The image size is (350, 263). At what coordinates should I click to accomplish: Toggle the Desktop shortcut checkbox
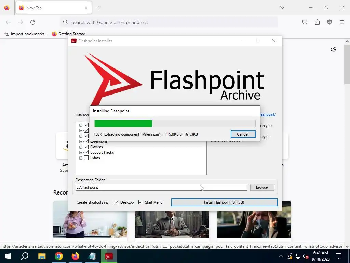pos(116,202)
